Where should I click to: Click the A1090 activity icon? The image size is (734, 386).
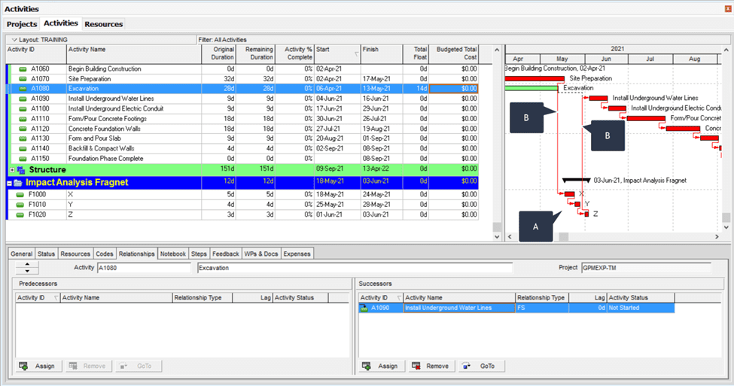pos(23,99)
